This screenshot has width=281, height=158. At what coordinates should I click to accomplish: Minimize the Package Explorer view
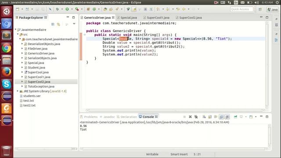pos(68,17)
